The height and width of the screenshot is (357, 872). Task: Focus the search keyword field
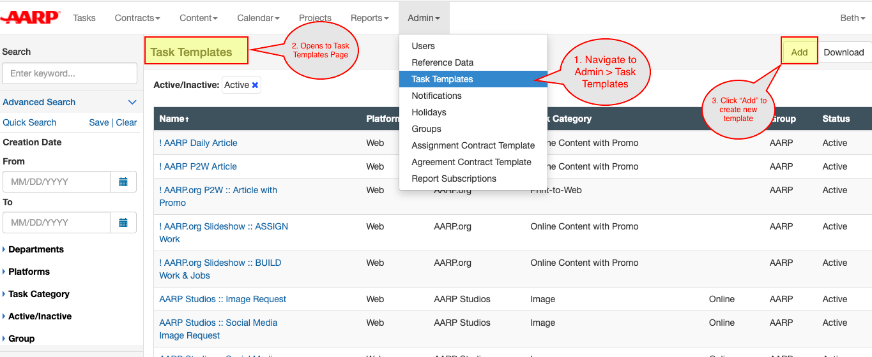coord(70,73)
